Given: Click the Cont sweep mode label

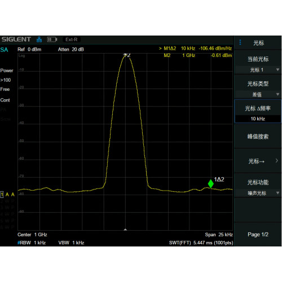Looking at the screenshot, I should coord(5,100).
